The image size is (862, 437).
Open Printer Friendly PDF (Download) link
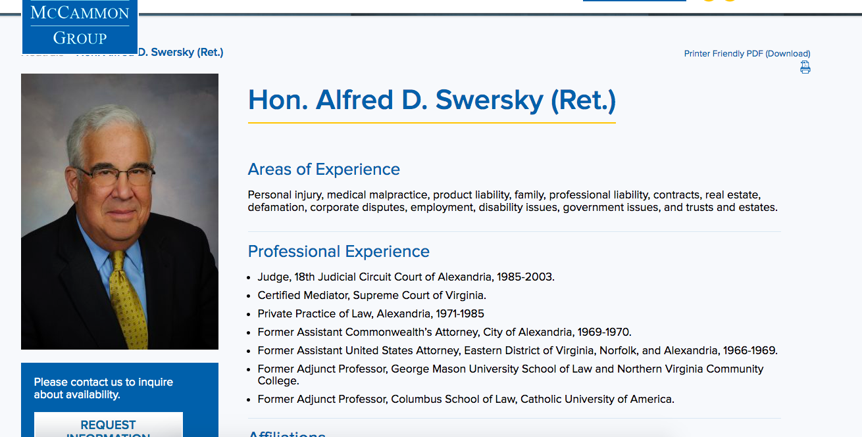click(747, 54)
